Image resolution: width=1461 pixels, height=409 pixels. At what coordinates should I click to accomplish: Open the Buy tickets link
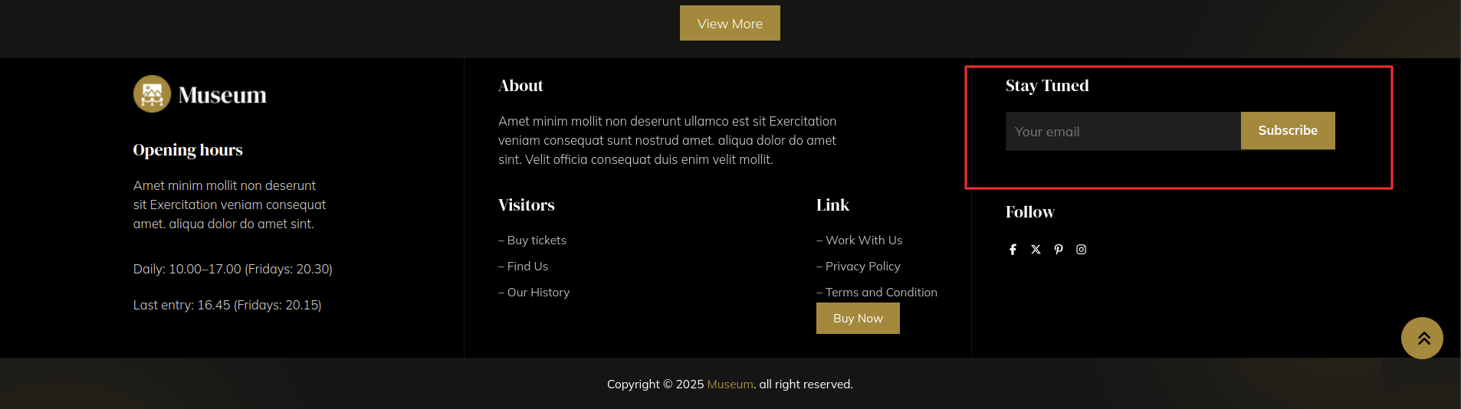click(536, 240)
